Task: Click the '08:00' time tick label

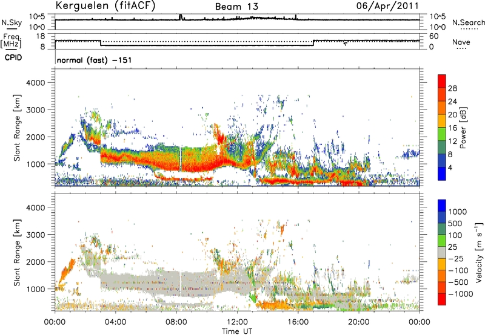Action: 176,322
